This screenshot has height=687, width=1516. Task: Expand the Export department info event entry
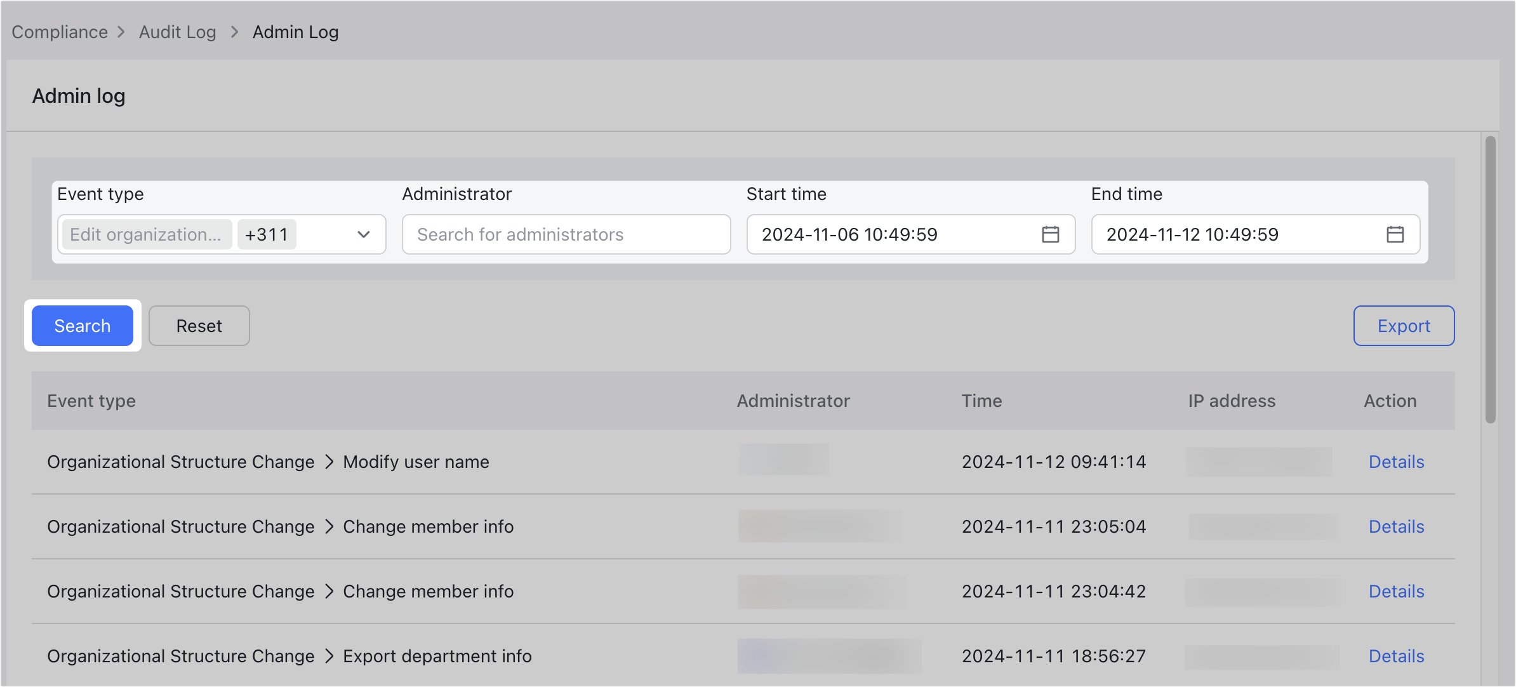pyautogui.click(x=329, y=656)
